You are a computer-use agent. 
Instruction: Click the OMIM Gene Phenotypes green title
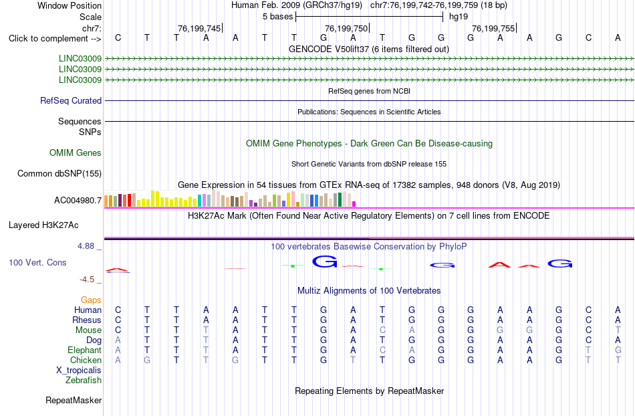click(x=369, y=143)
